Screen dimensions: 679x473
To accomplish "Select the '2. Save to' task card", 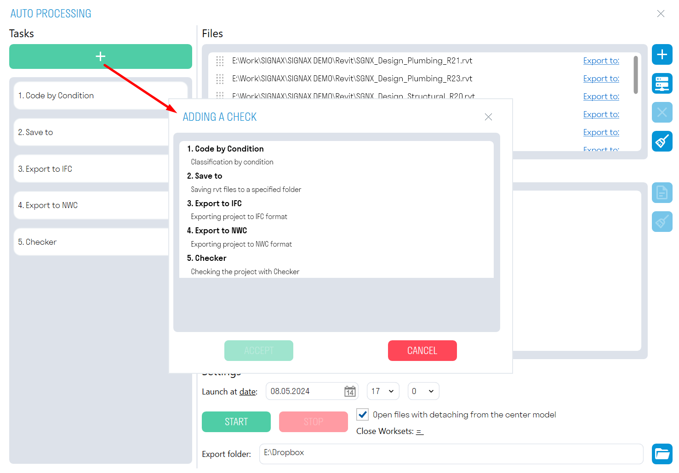I will pyautogui.click(x=92, y=132).
